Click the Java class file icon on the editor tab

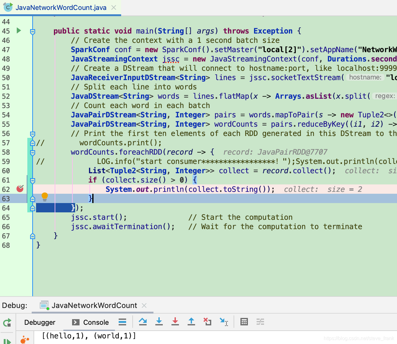click(x=8, y=7)
